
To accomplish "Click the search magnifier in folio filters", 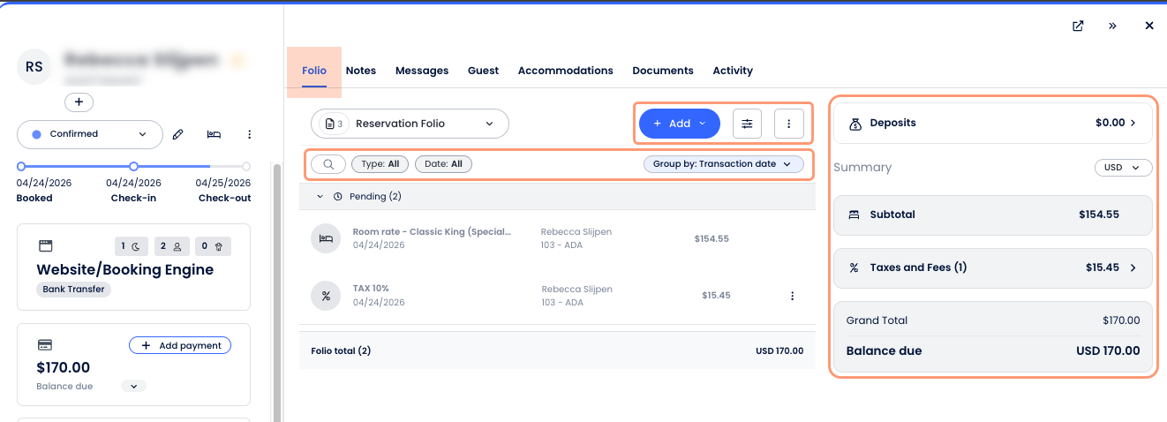I will (x=328, y=164).
